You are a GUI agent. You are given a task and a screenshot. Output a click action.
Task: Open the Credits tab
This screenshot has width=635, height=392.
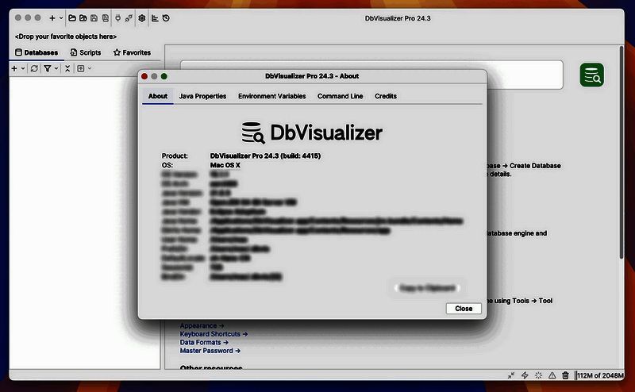click(x=386, y=96)
